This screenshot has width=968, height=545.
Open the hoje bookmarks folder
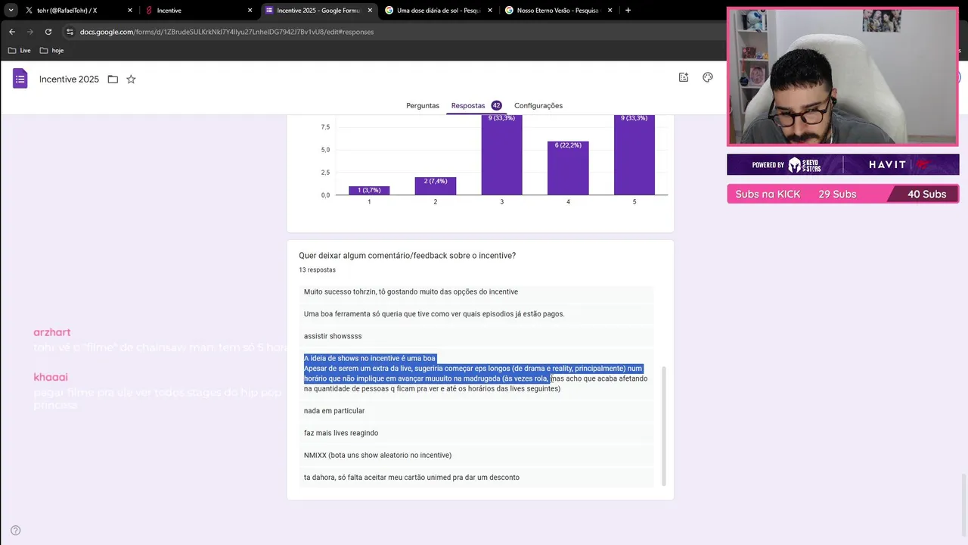51,51
